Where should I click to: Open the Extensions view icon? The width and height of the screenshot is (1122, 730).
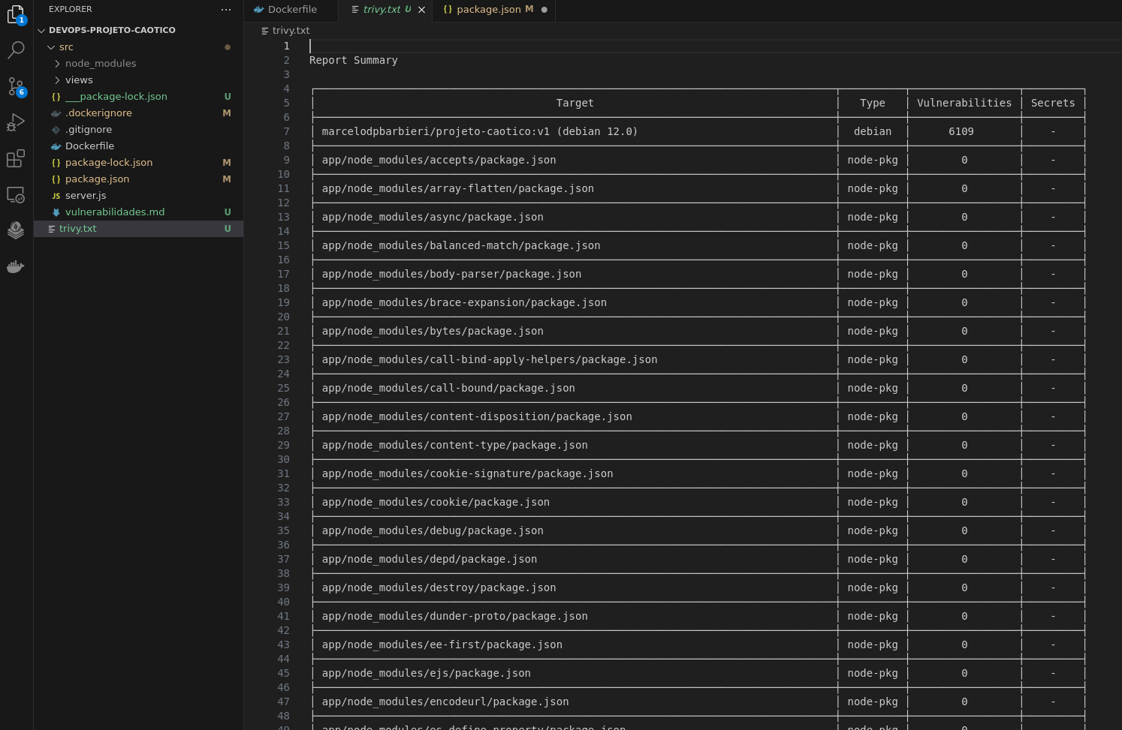tap(16, 158)
